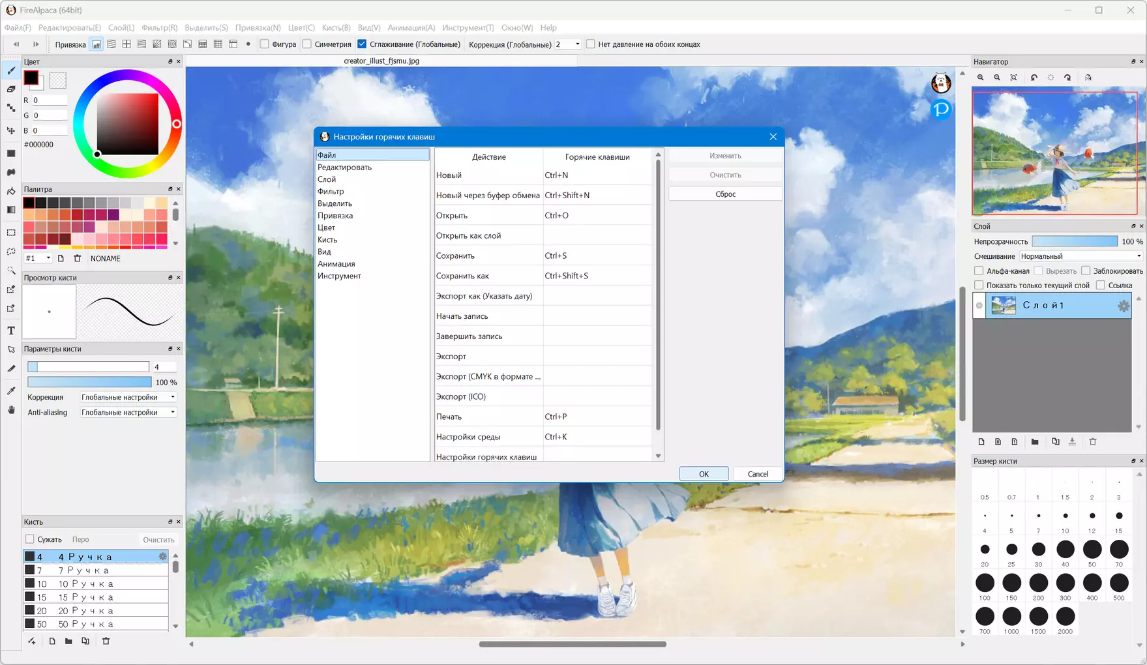Expand the Anti-aliasing dropdown in brush parameters
1147x665 pixels.
(x=128, y=413)
